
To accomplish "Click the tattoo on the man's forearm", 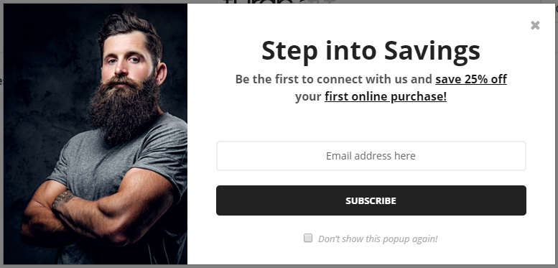I will [x=62, y=199].
